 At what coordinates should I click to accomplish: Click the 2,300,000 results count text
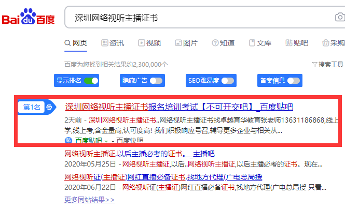pos(116,65)
